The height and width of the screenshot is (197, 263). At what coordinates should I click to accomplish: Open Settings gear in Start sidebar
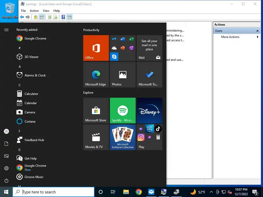click(6, 168)
